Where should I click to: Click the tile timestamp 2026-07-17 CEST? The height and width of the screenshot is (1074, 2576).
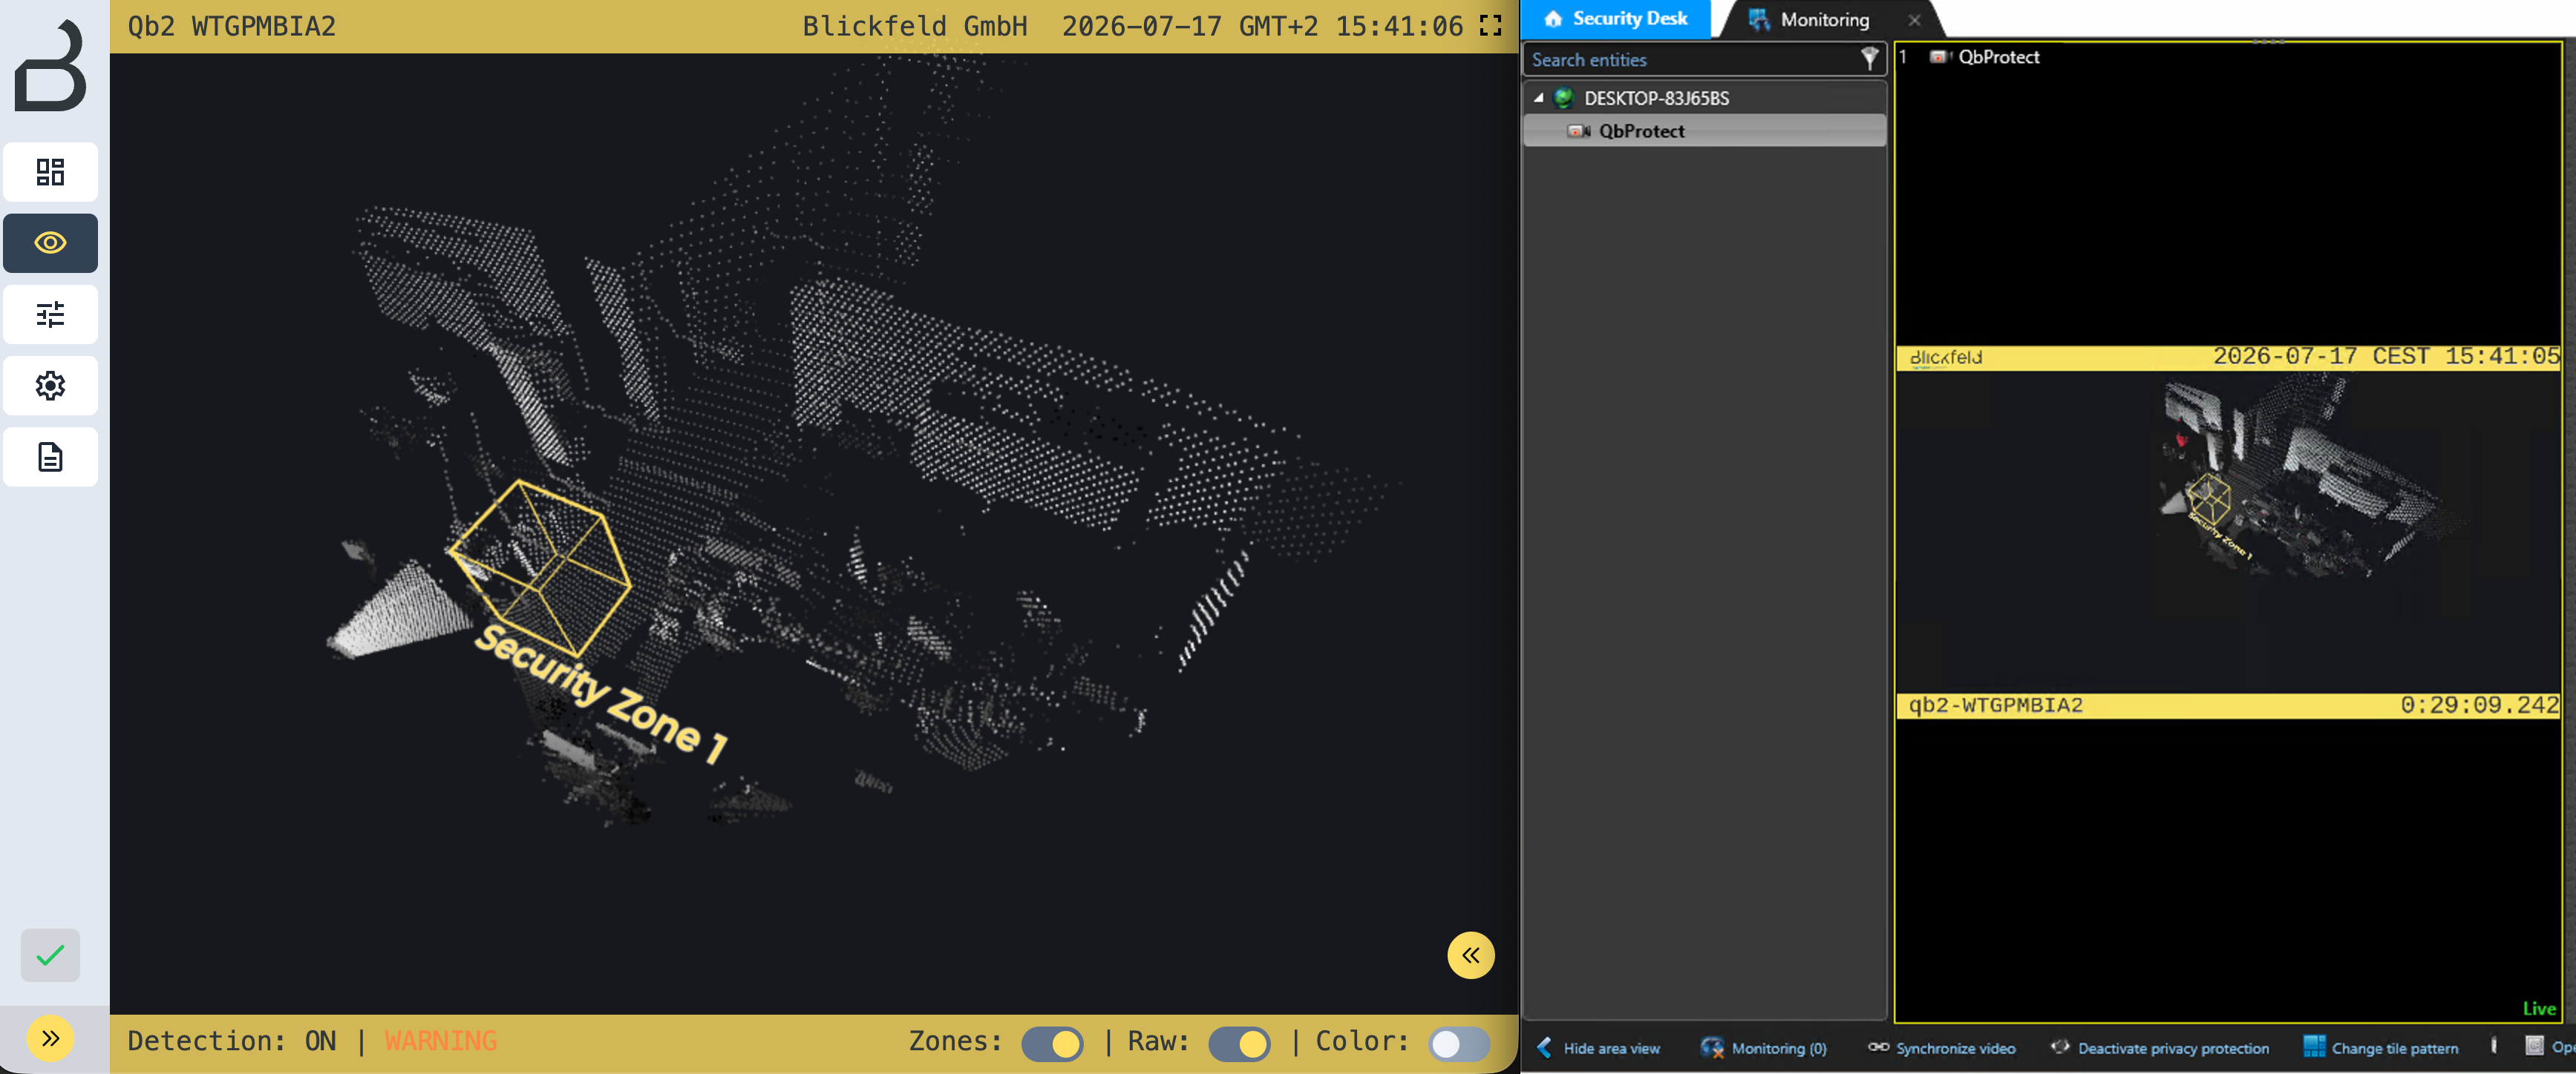coord(2385,357)
